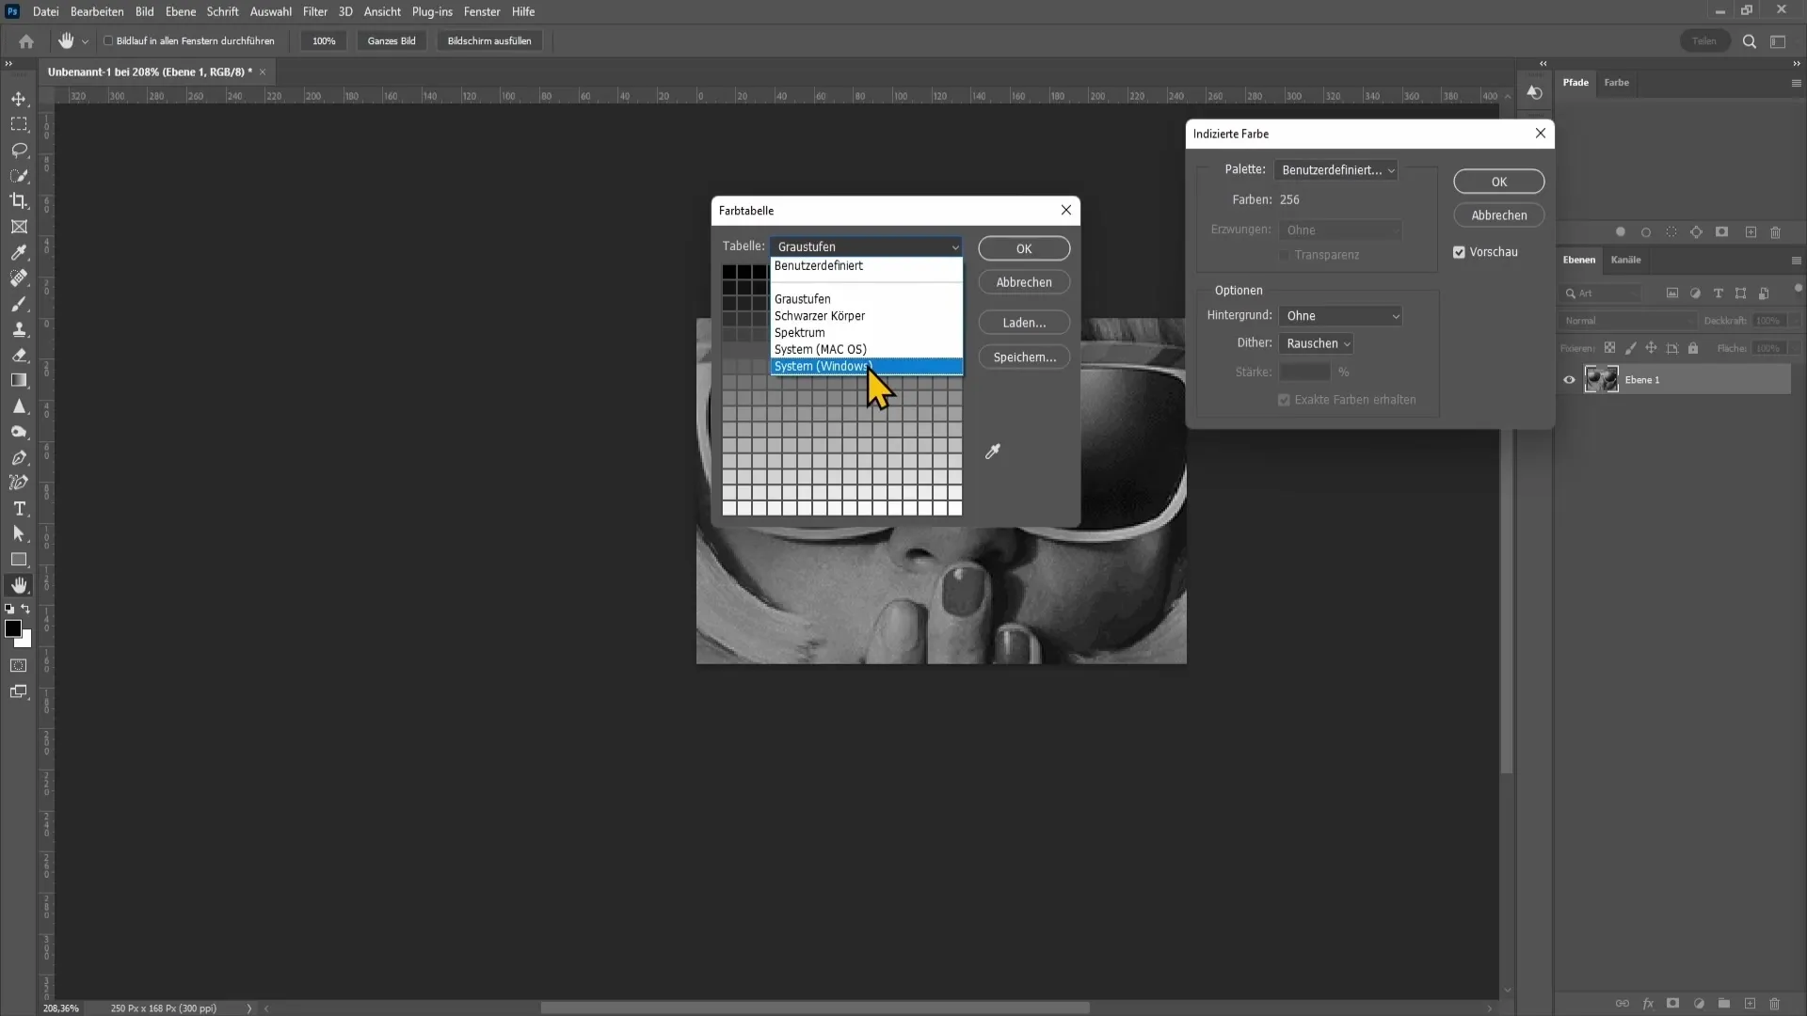Toggle Vorschau checkbox
The width and height of the screenshot is (1807, 1016).
[x=1459, y=252]
